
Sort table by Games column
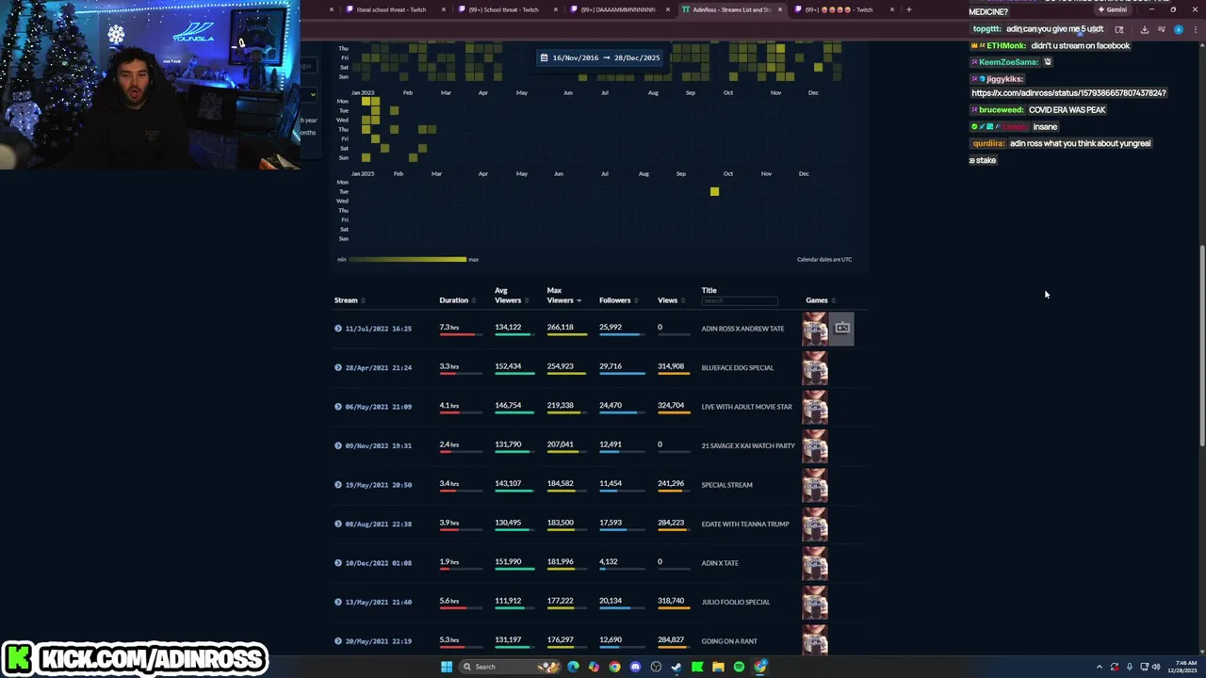[x=820, y=300]
